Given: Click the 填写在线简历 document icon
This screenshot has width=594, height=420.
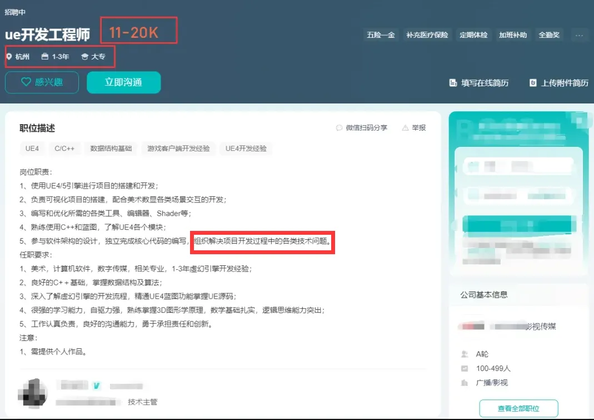Looking at the screenshot, I should click(x=453, y=83).
